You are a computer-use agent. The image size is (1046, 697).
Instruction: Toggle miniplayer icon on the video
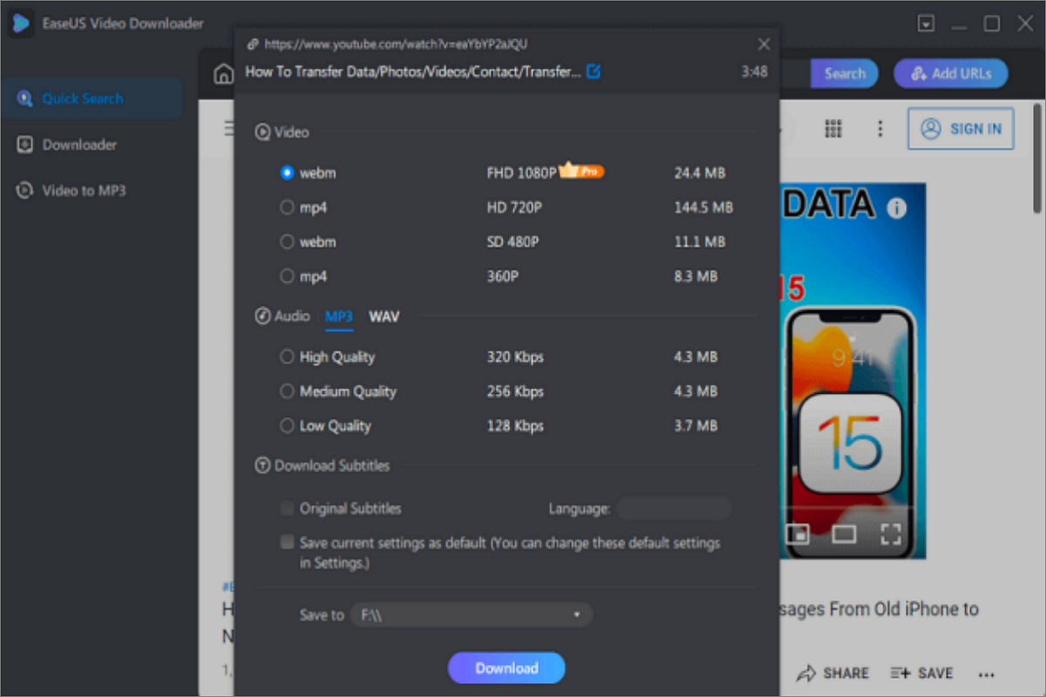click(797, 533)
